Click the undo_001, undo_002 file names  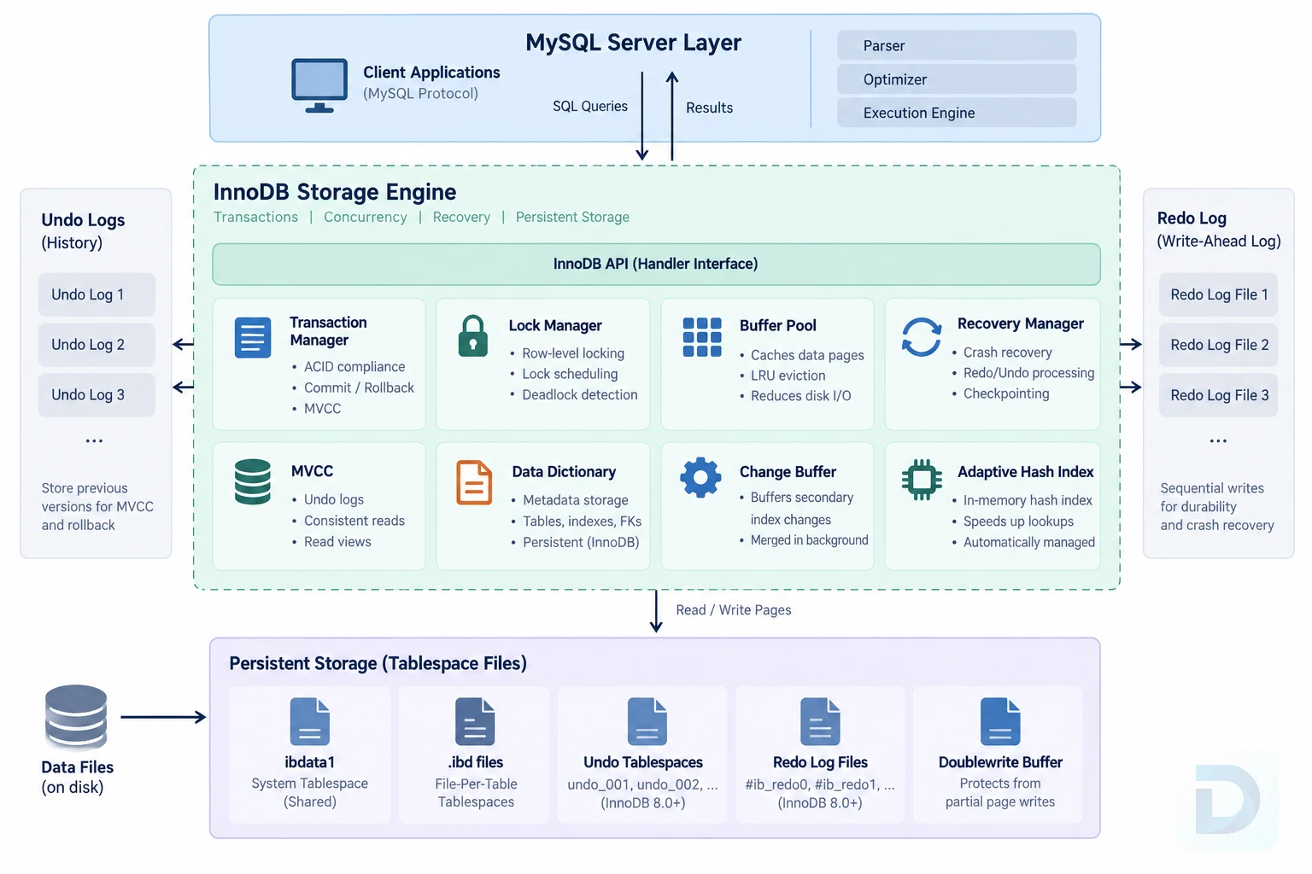[x=642, y=784]
